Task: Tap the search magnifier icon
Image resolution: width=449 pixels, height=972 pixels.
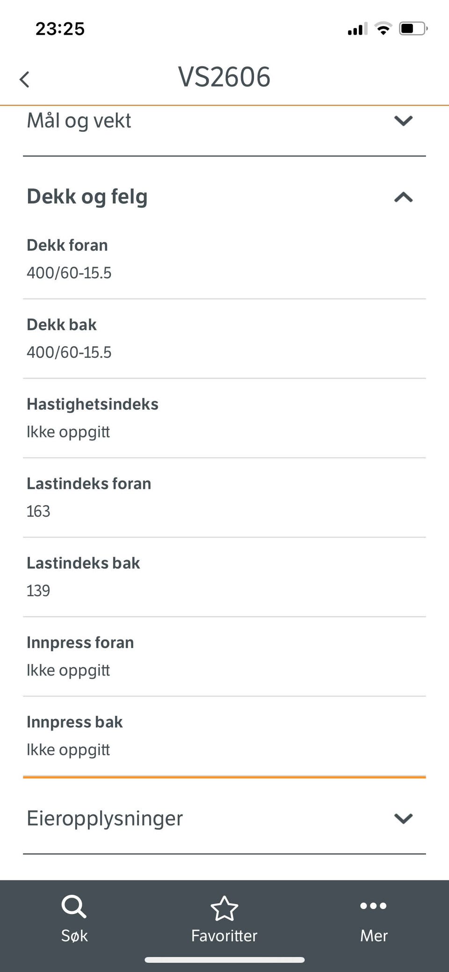Action: tap(74, 907)
